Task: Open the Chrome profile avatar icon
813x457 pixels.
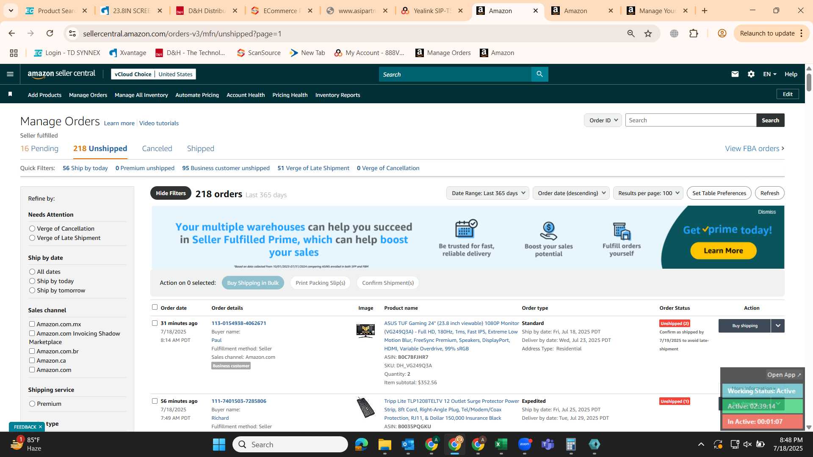Action: [x=722, y=33]
